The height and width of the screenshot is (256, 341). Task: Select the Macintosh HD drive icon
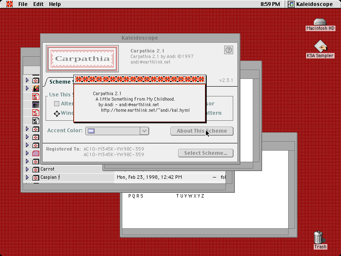coord(320,22)
